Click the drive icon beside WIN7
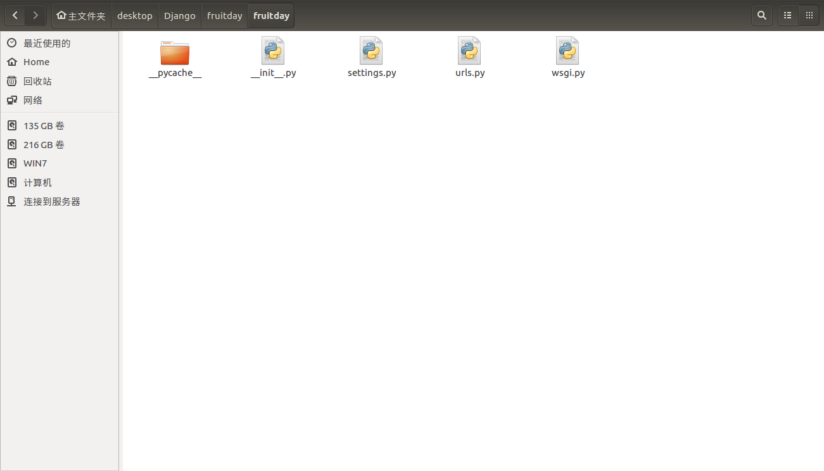This screenshot has width=824, height=471. tap(11, 163)
